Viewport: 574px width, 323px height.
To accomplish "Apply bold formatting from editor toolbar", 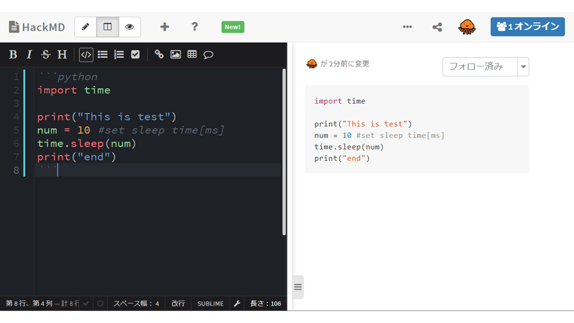I will coord(13,54).
